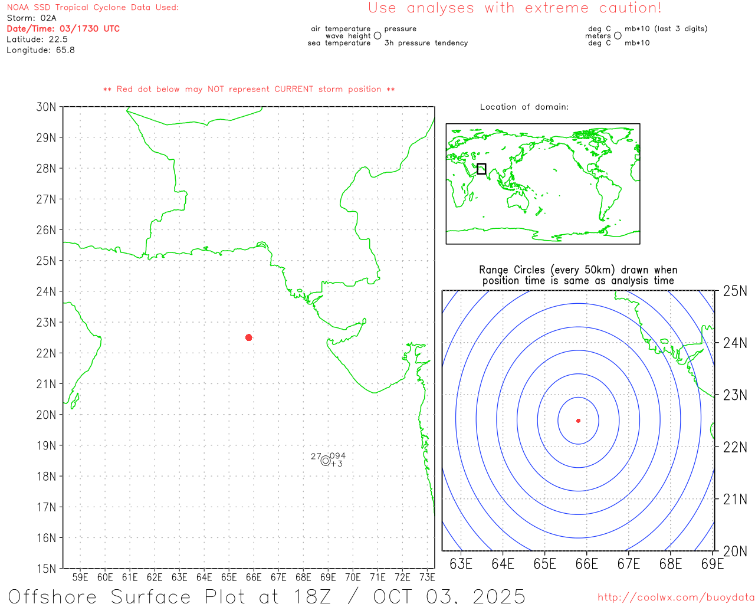
Task: Click the '30N' latitude axis label
Action: tap(46, 107)
